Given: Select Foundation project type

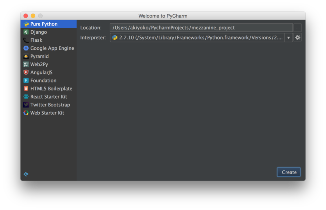Looking at the screenshot, I should pos(43,81).
